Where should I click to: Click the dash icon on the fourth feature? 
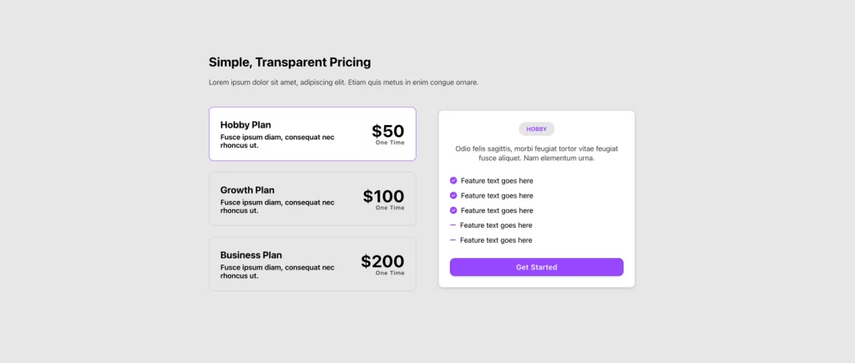point(453,225)
